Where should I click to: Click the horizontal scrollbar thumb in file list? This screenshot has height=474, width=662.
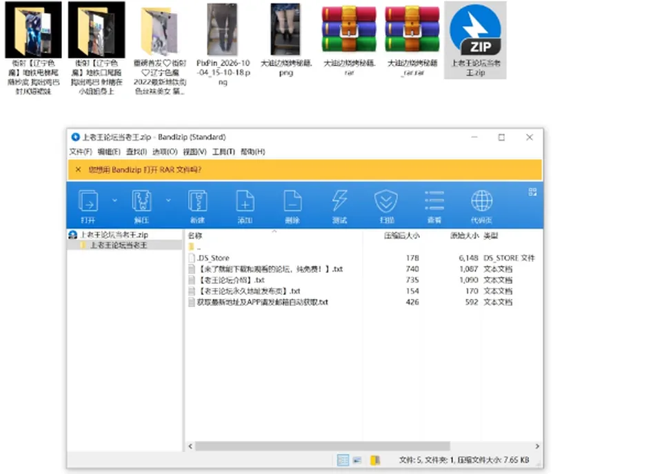pyautogui.click(x=323, y=446)
